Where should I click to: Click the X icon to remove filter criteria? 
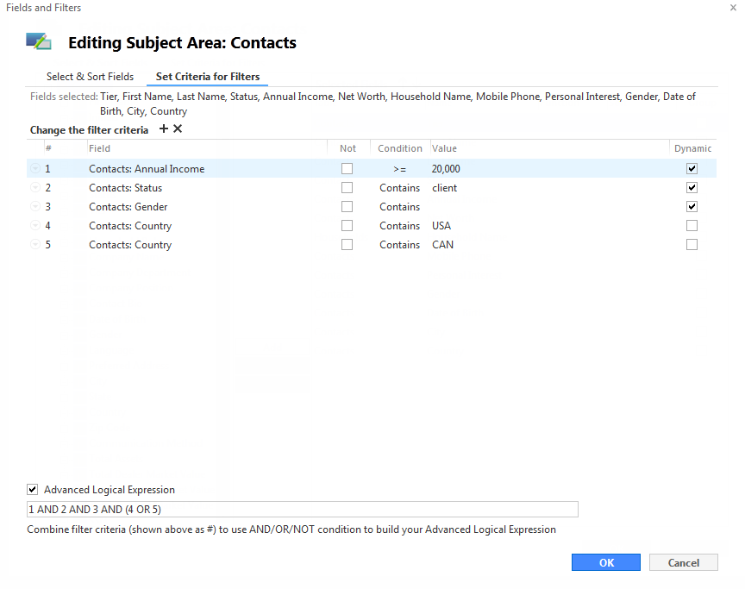click(178, 128)
